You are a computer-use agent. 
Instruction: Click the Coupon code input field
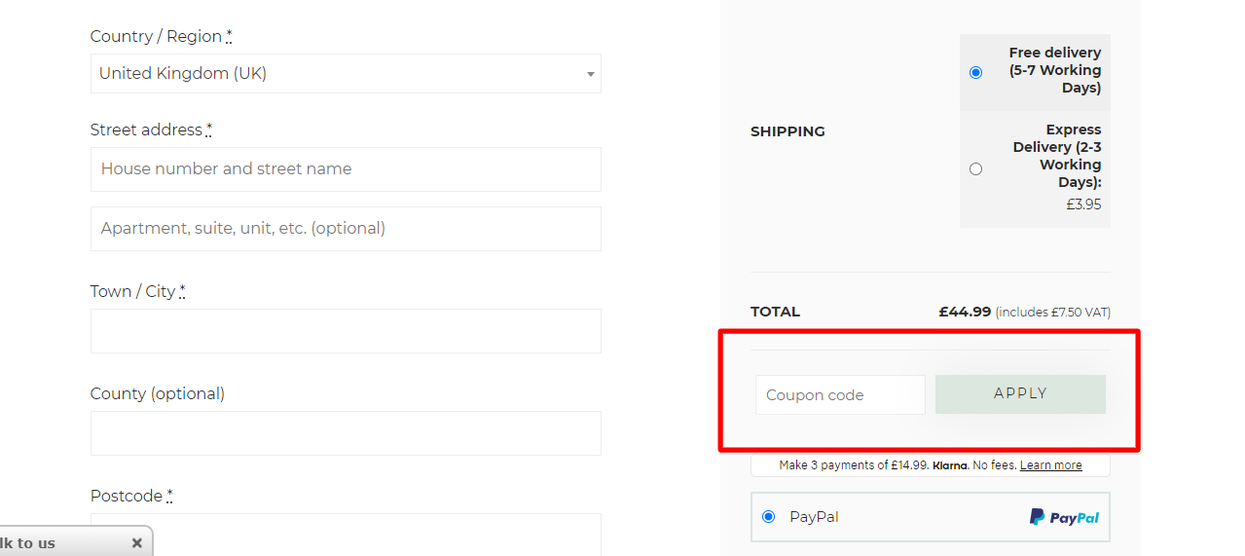click(x=840, y=394)
